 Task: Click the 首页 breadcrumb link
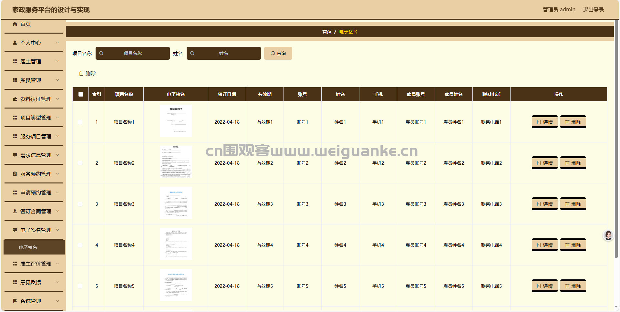pyautogui.click(x=327, y=32)
